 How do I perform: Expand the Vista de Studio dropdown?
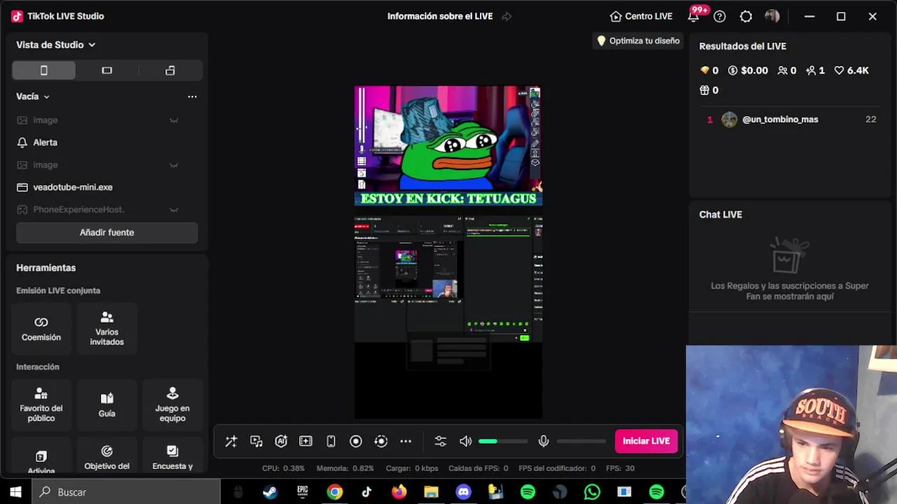[56, 45]
